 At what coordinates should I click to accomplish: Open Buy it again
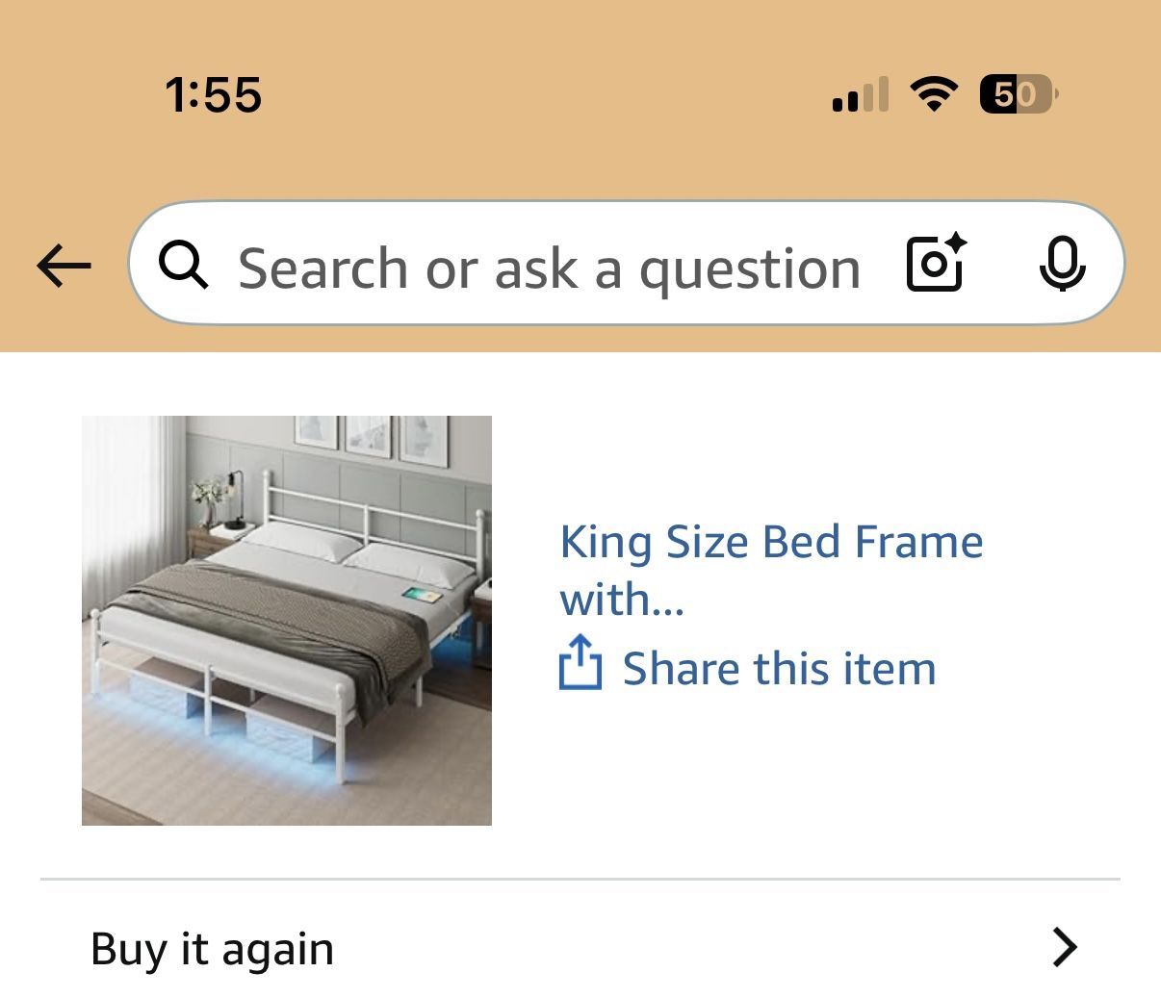coord(211,947)
